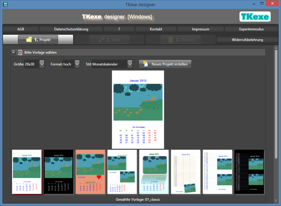
Task: Select the template with two overlapping photos
Action: tap(122, 172)
